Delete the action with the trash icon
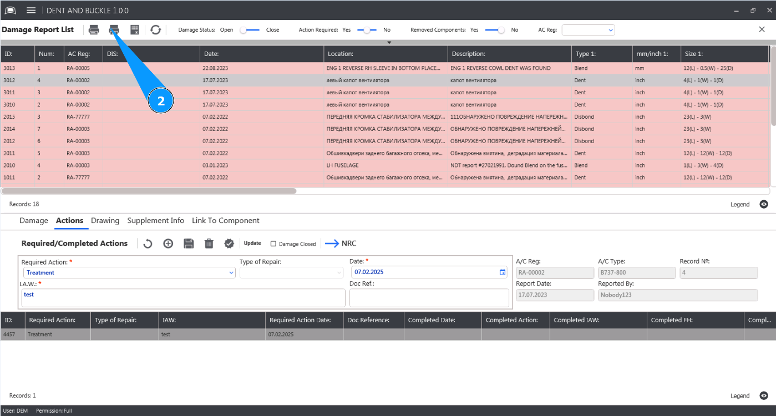The width and height of the screenshot is (776, 416). [x=209, y=243]
